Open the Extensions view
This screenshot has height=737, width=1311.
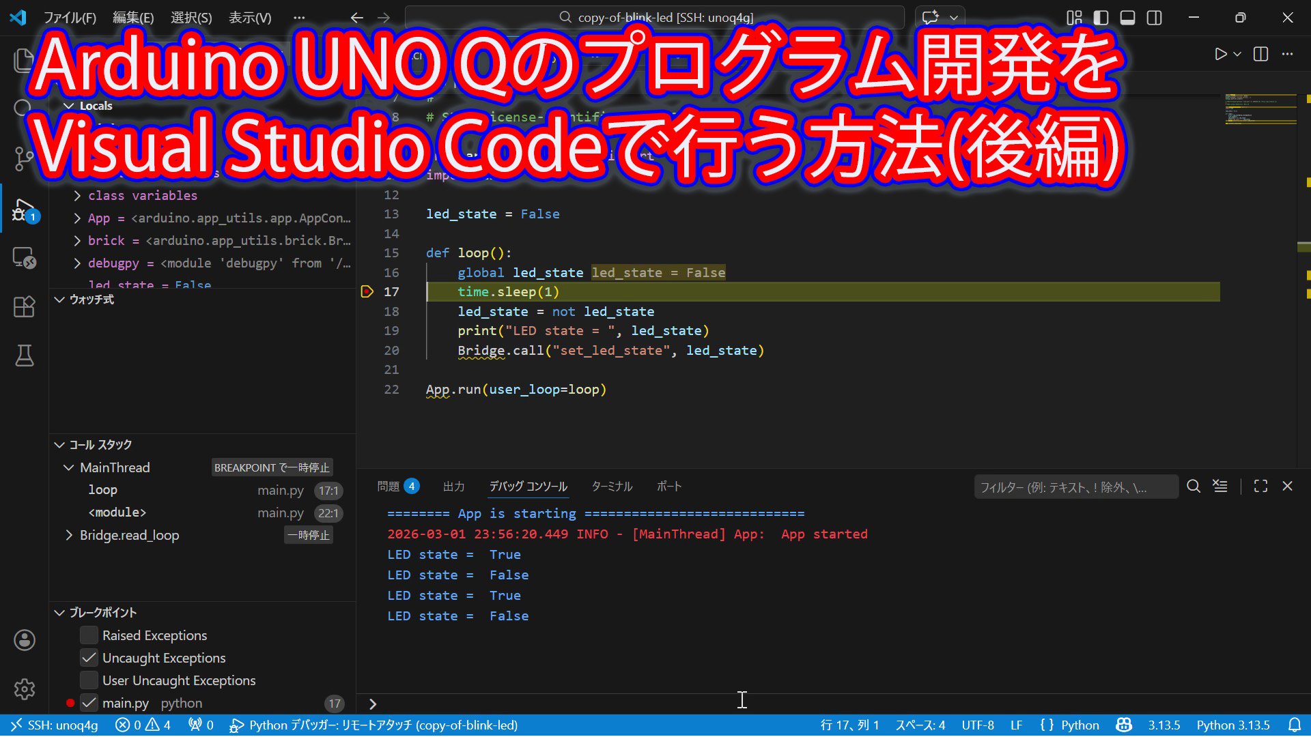click(x=24, y=307)
